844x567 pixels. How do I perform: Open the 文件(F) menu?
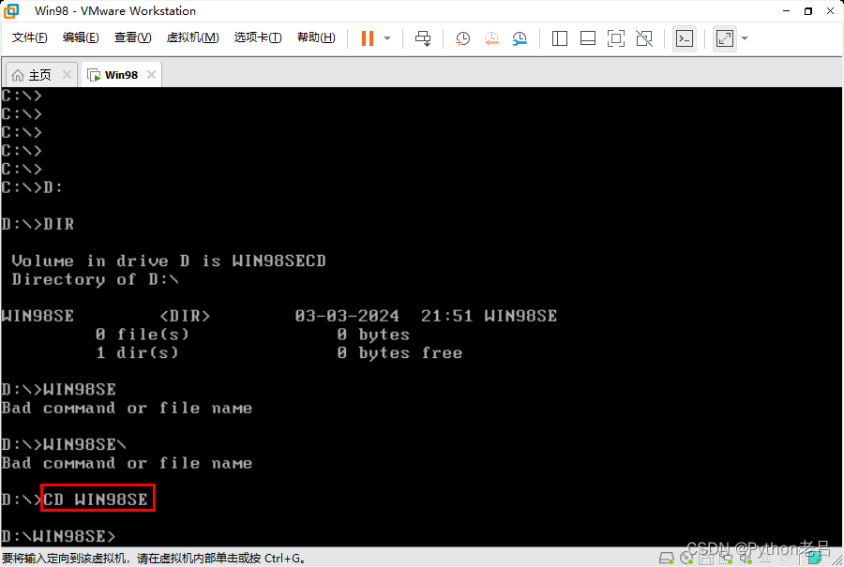[x=30, y=37]
